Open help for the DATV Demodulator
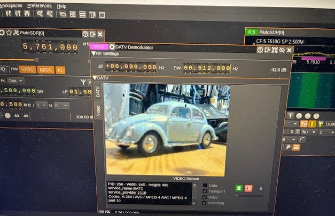The width and height of the screenshot is (335, 216). [x=260, y=50]
